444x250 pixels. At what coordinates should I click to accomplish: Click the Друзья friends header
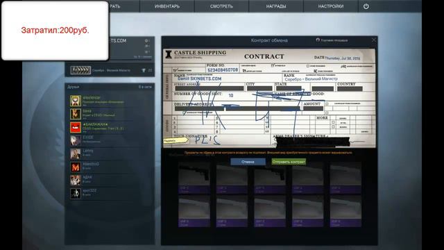point(74,87)
